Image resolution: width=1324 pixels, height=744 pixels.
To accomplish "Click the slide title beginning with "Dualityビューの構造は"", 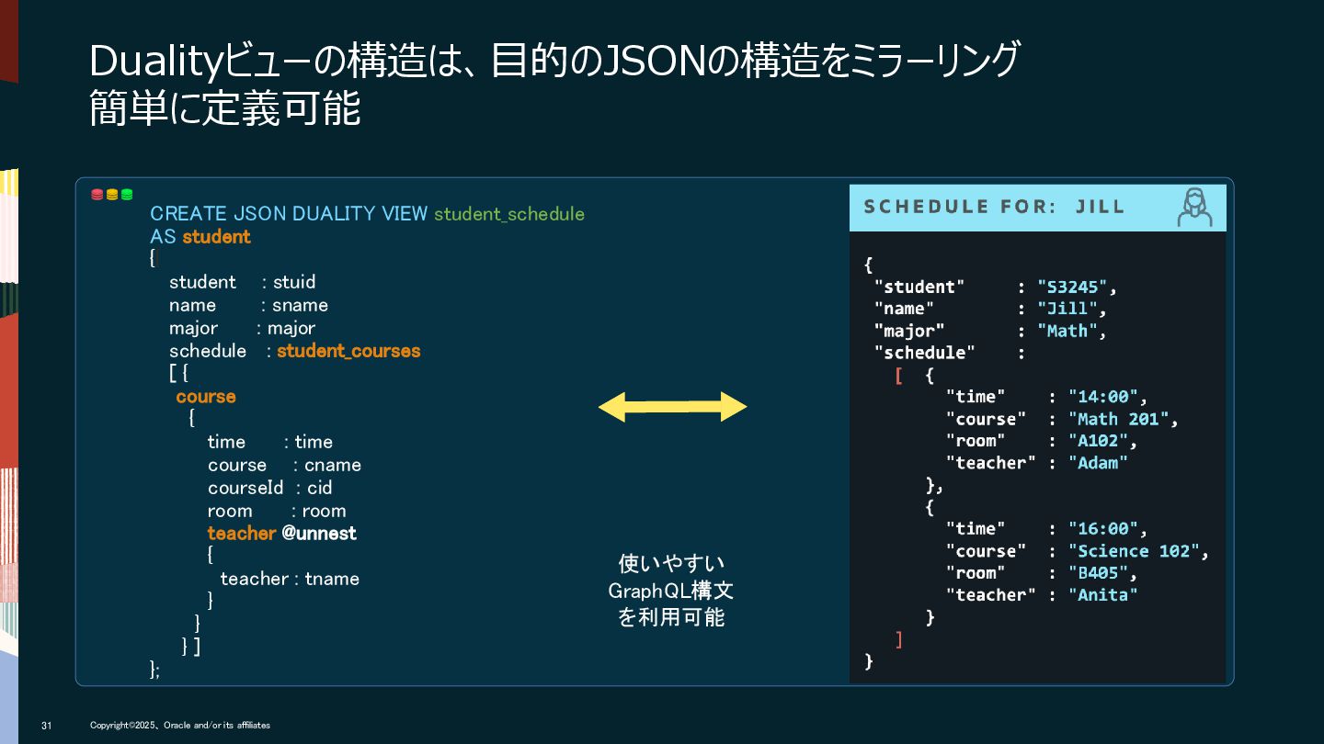I will click(554, 62).
